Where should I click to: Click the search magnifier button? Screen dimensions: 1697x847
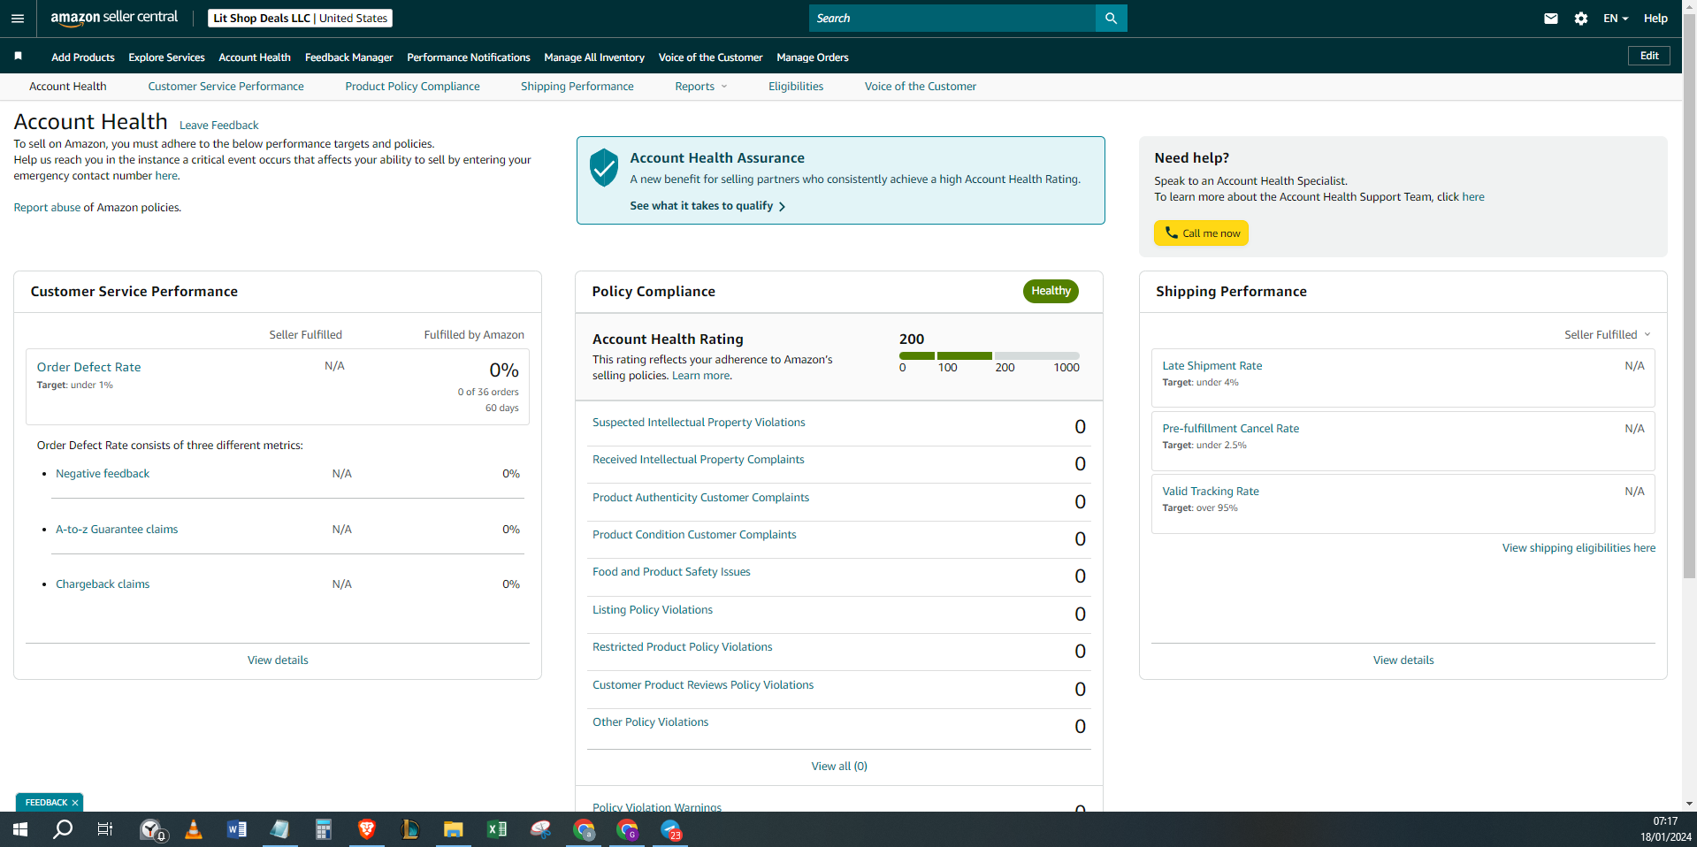[1111, 18]
